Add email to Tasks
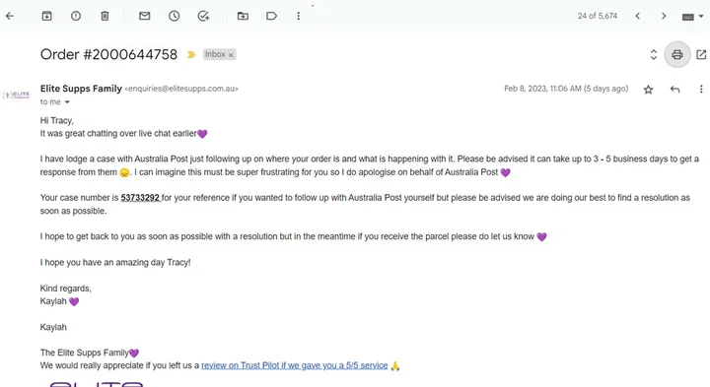This screenshot has width=710, height=387. coord(203,16)
